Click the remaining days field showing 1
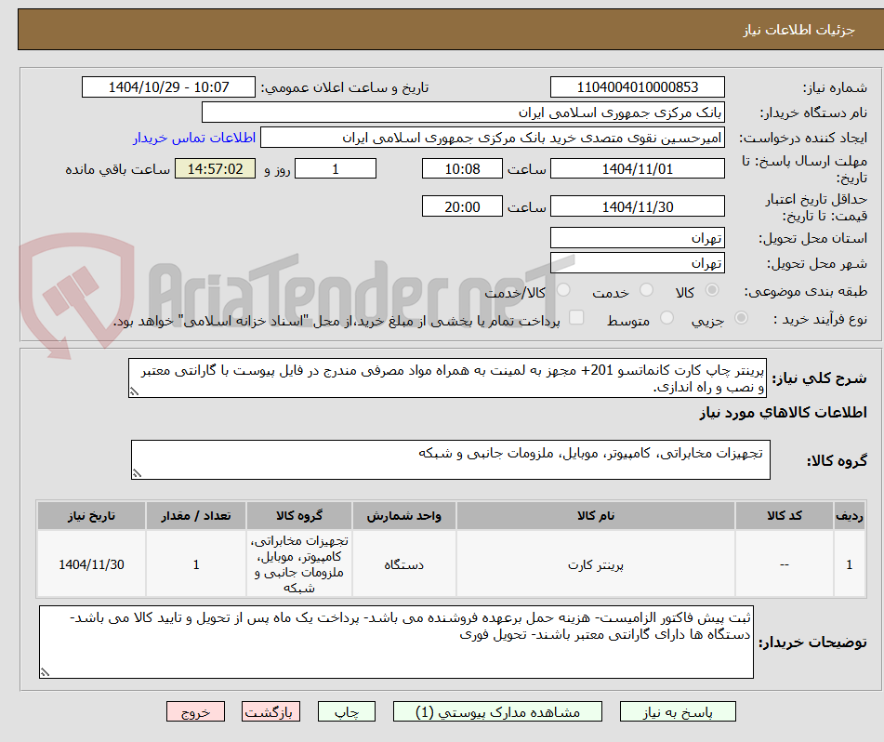The height and width of the screenshot is (742, 884). click(x=336, y=168)
